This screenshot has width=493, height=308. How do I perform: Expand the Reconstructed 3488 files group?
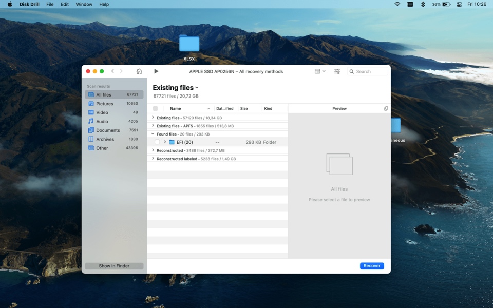(153, 150)
